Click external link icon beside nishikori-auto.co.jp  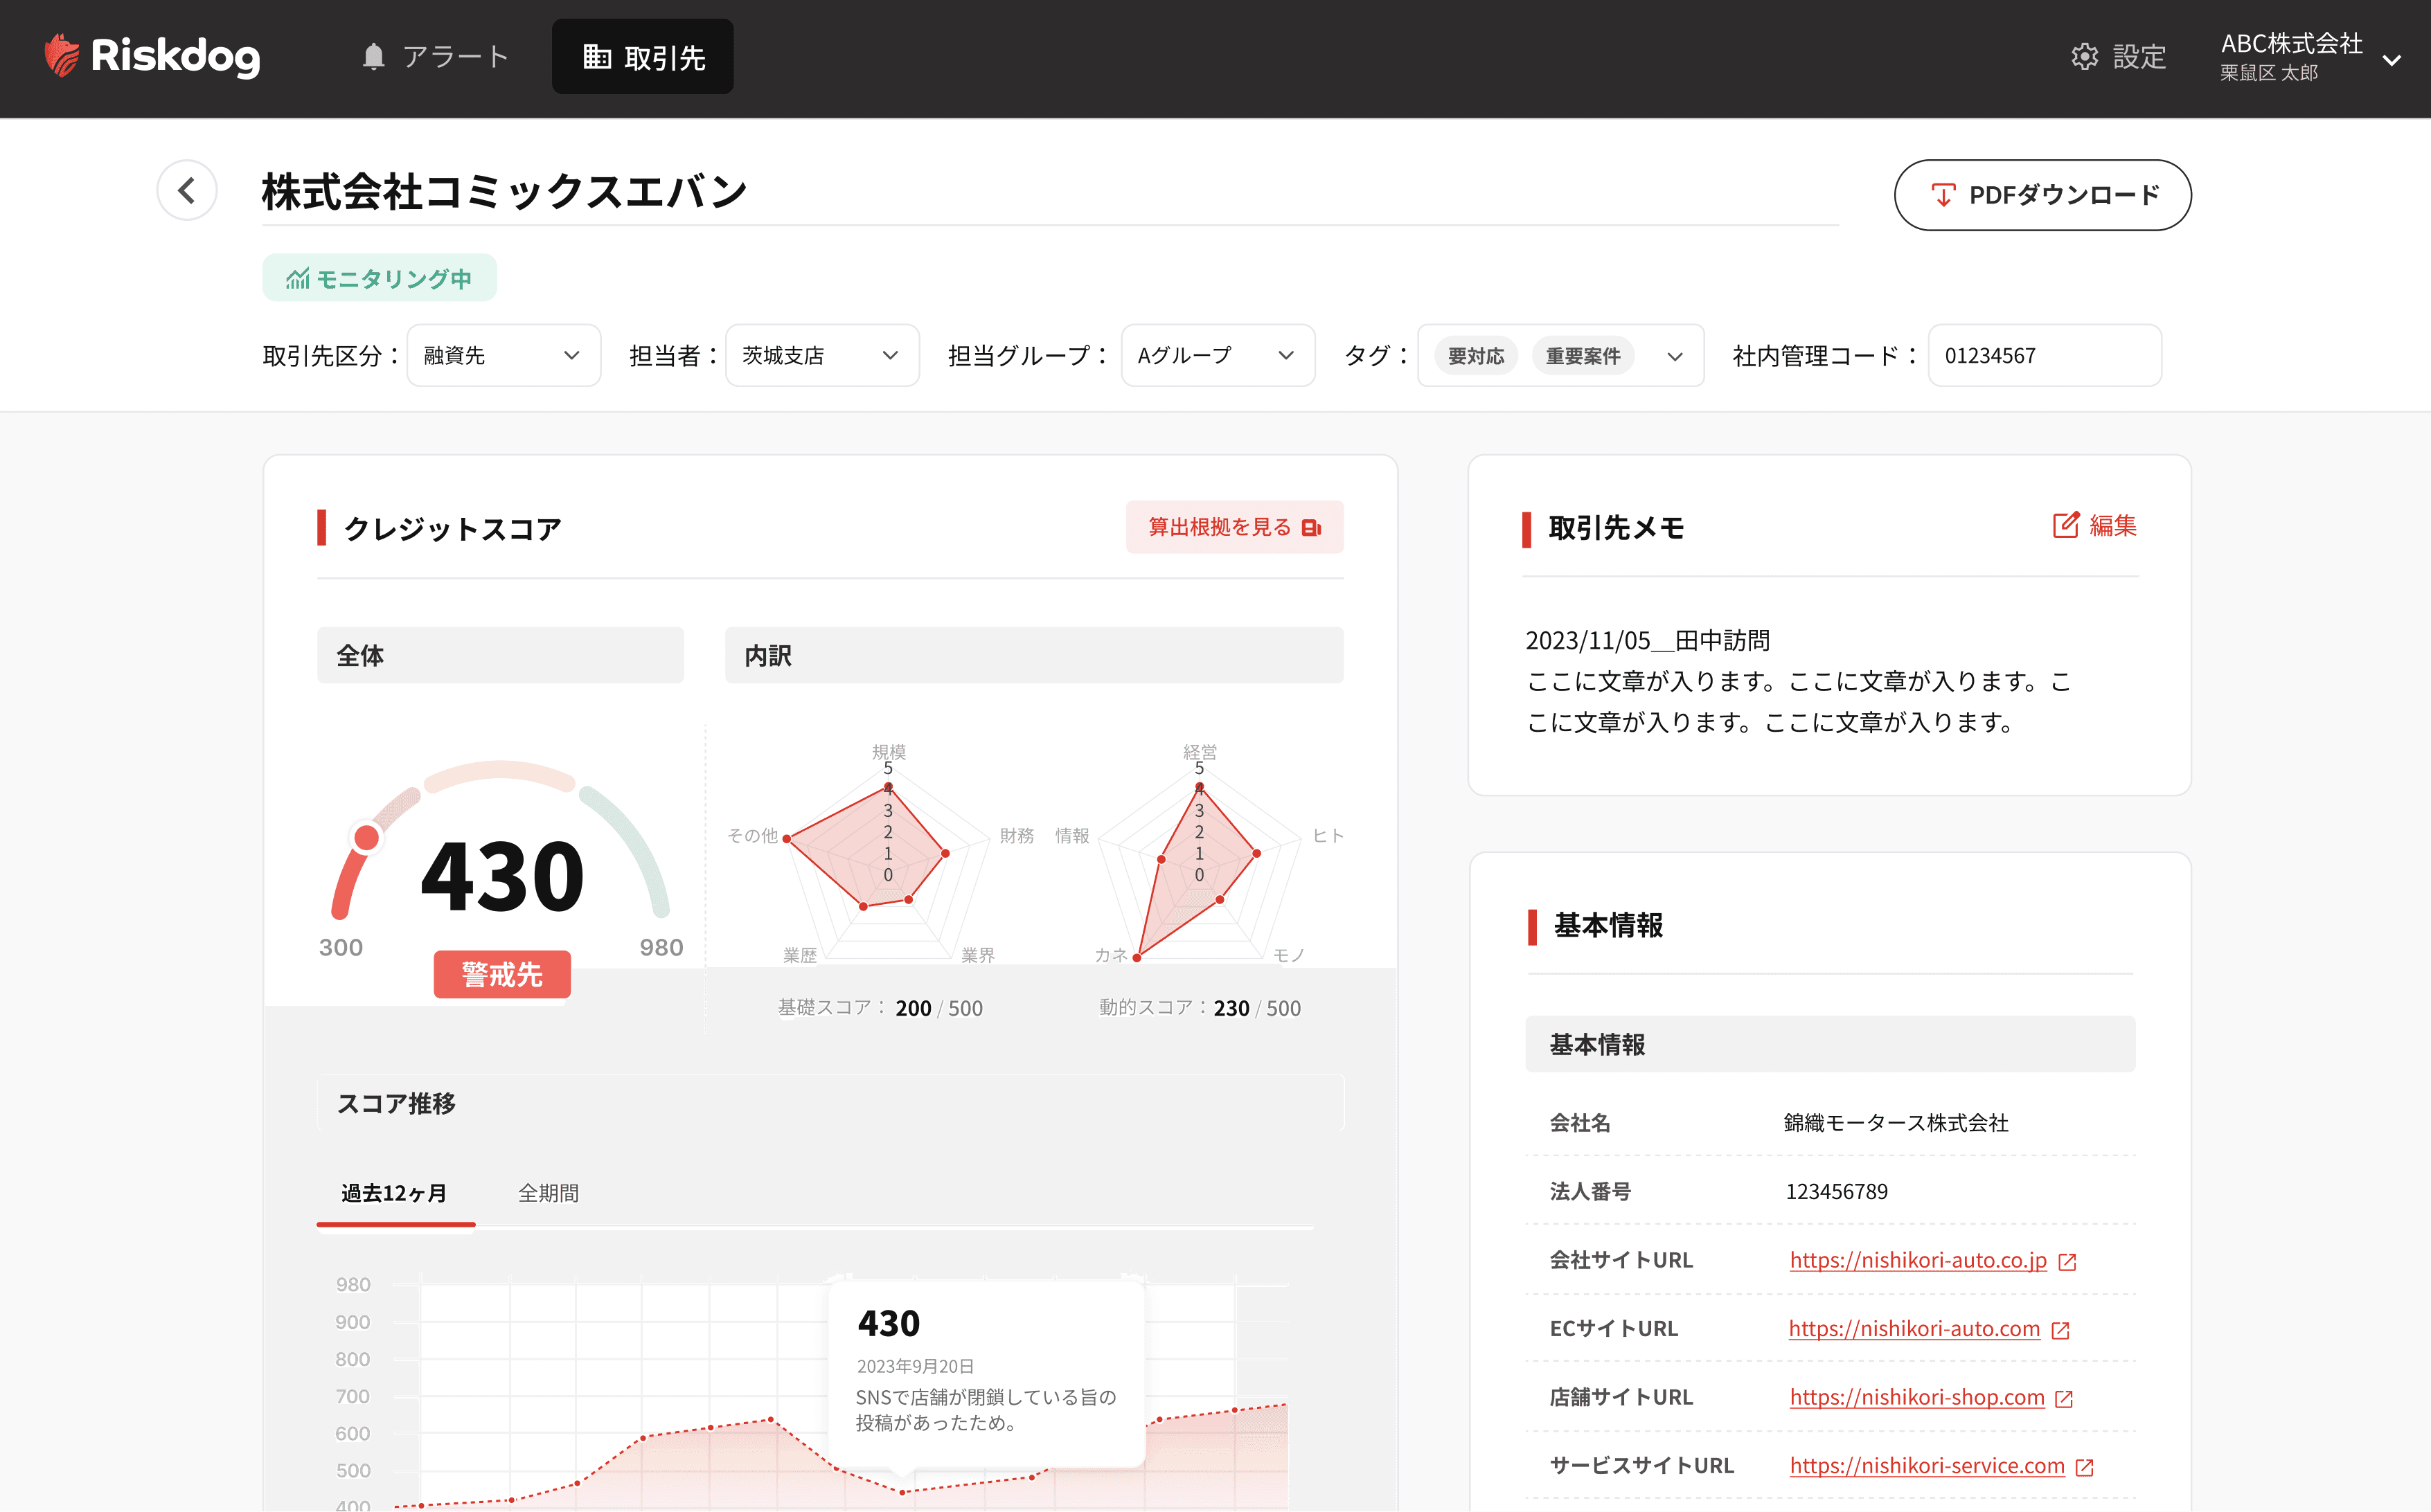2068,1262
